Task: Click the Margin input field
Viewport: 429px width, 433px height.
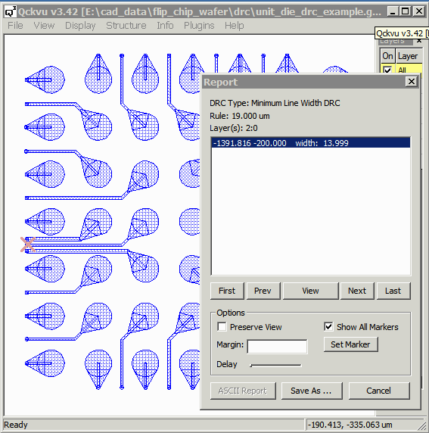Action: 277,346
